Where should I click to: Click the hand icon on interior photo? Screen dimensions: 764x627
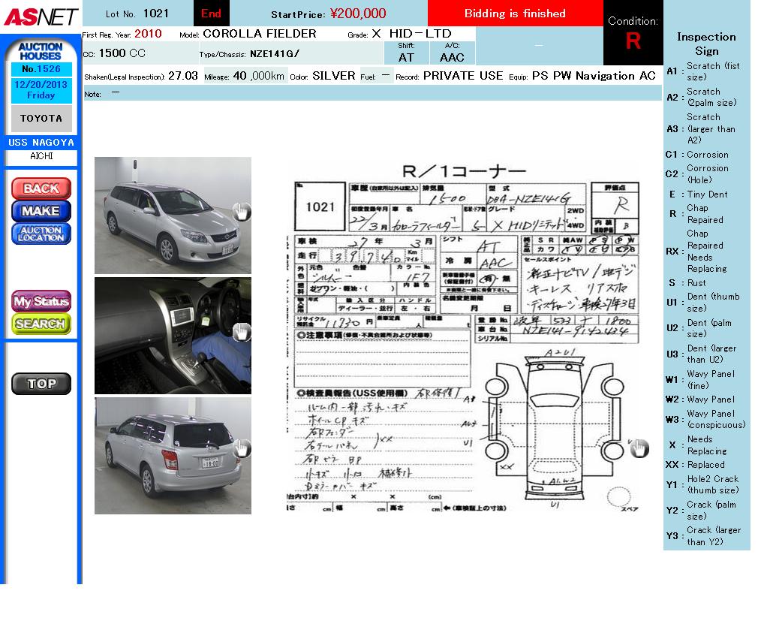241,332
